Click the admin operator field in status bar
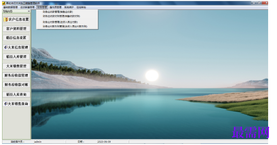 (50, 142)
